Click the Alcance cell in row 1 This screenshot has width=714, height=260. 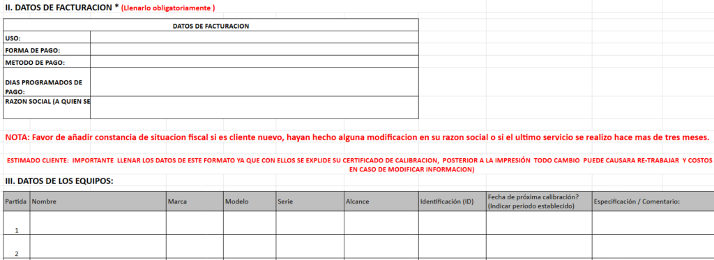[x=381, y=222]
